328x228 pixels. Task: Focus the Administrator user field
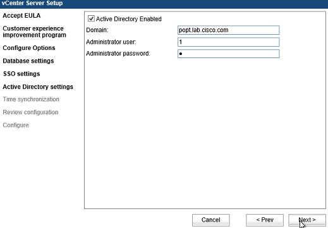click(229, 42)
